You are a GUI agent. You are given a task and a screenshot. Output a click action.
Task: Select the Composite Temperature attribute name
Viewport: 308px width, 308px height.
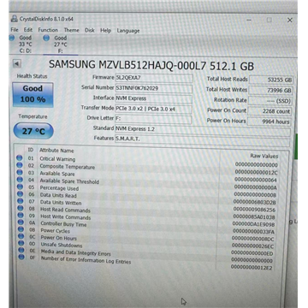68,167
